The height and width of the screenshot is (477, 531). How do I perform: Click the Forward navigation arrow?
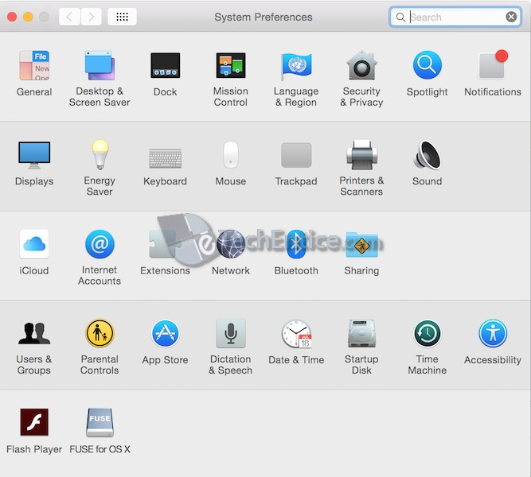91,17
